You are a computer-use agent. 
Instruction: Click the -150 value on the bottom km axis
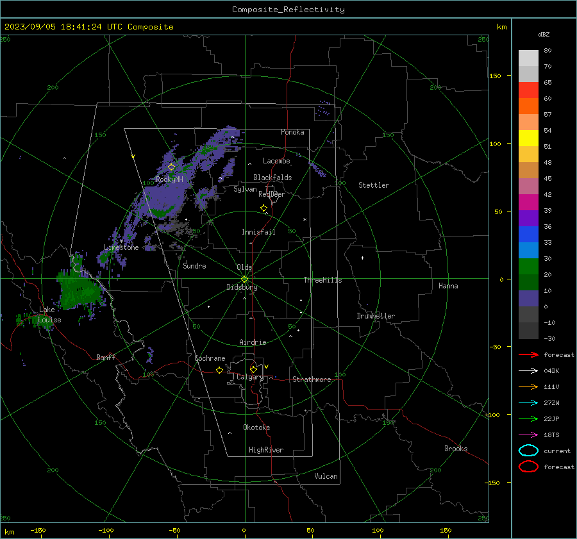tap(38, 530)
